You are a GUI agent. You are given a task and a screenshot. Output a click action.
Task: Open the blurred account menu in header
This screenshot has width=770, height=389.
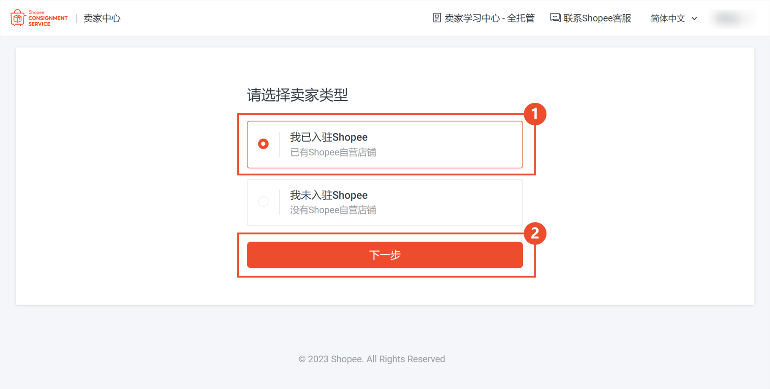732,18
